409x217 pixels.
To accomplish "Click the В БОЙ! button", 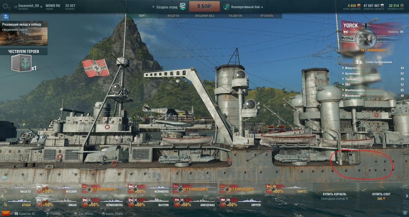I will (204, 6).
